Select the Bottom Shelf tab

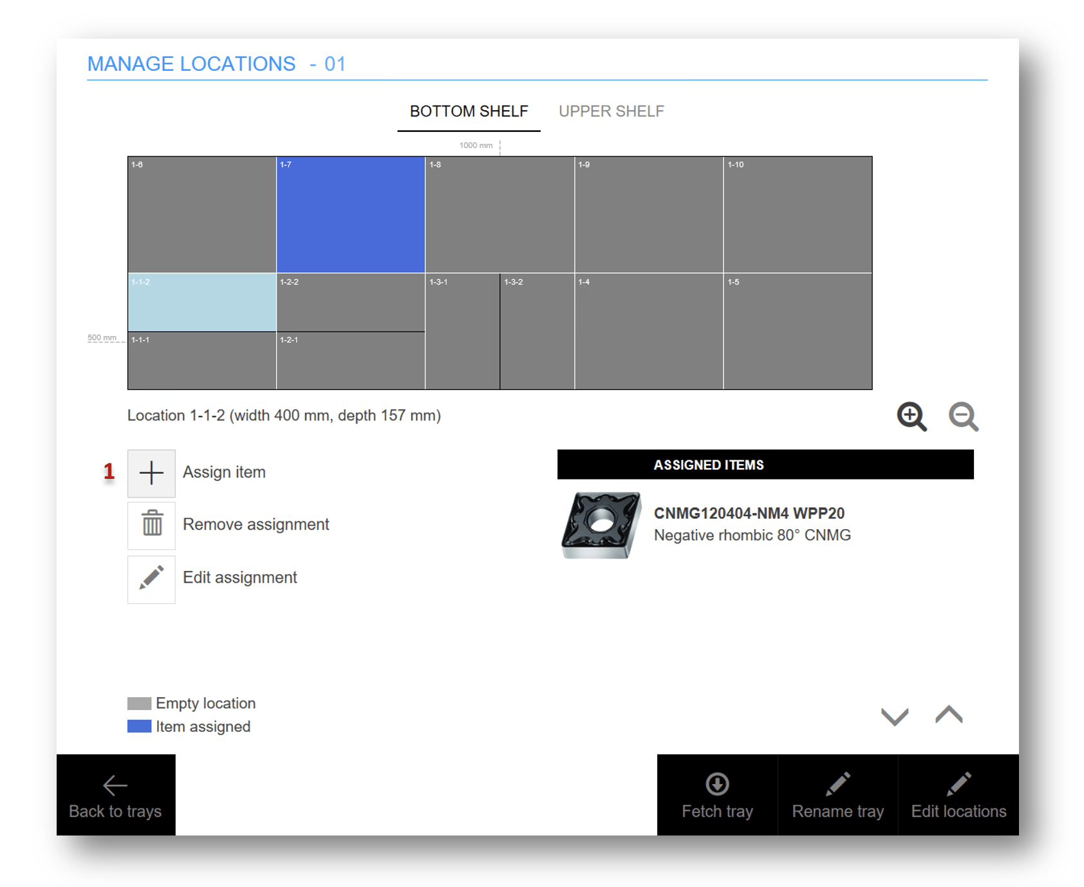469,111
